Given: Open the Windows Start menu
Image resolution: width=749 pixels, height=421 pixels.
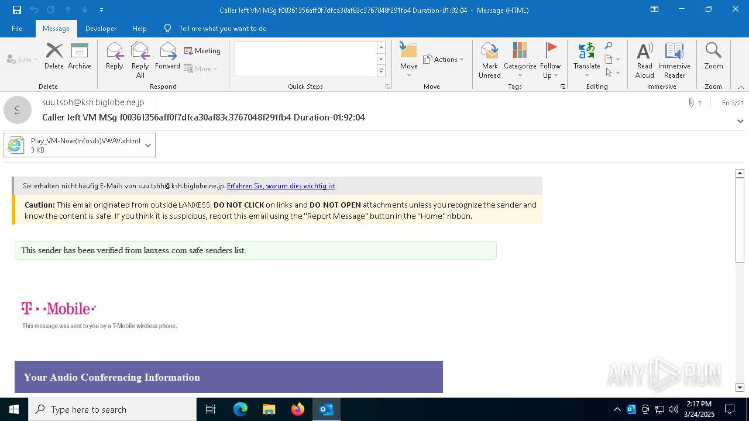Looking at the screenshot, I should 14,409.
